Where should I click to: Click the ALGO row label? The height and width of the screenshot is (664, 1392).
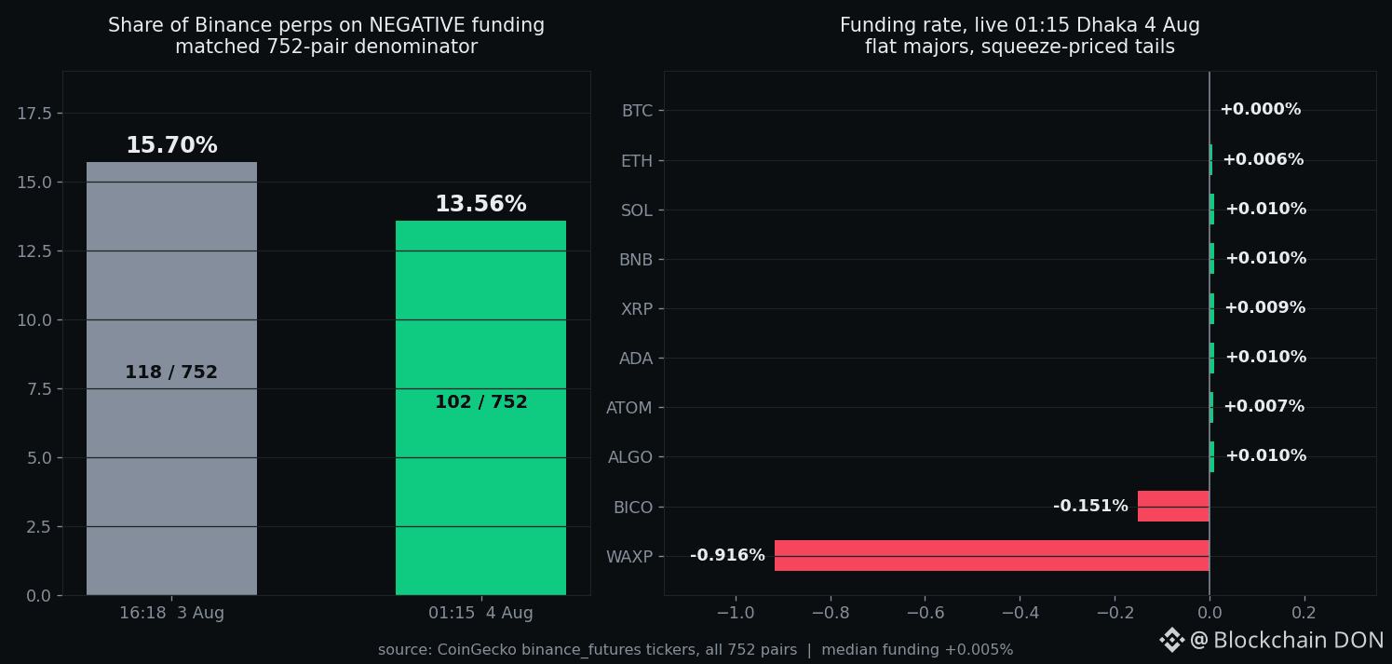click(630, 457)
